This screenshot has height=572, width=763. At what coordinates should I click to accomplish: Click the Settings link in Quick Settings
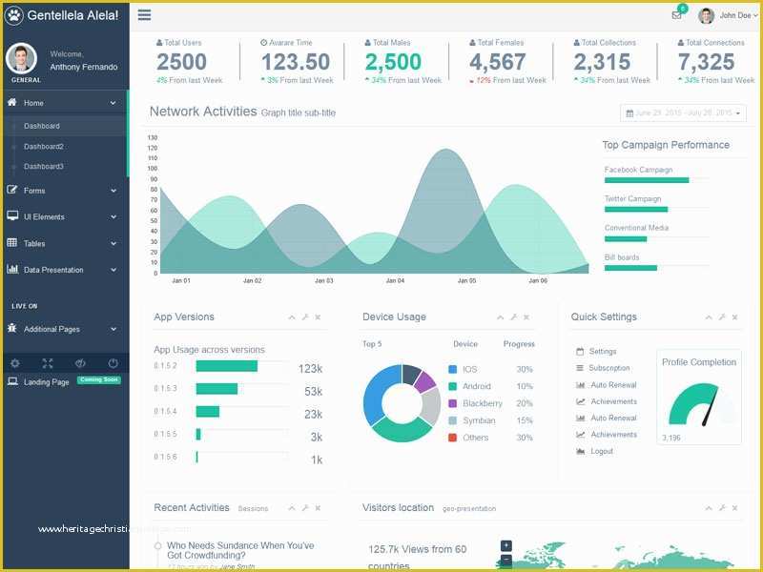point(603,351)
